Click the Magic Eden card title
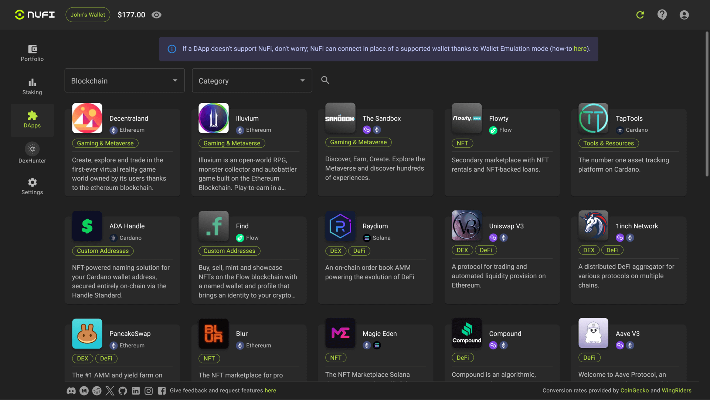This screenshot has height=400, width=710. [x=380, y=333]
